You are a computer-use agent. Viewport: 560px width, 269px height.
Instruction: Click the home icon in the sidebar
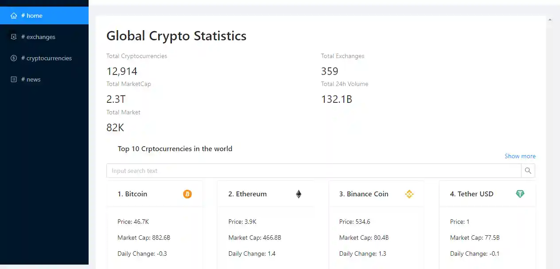[14, 16]
